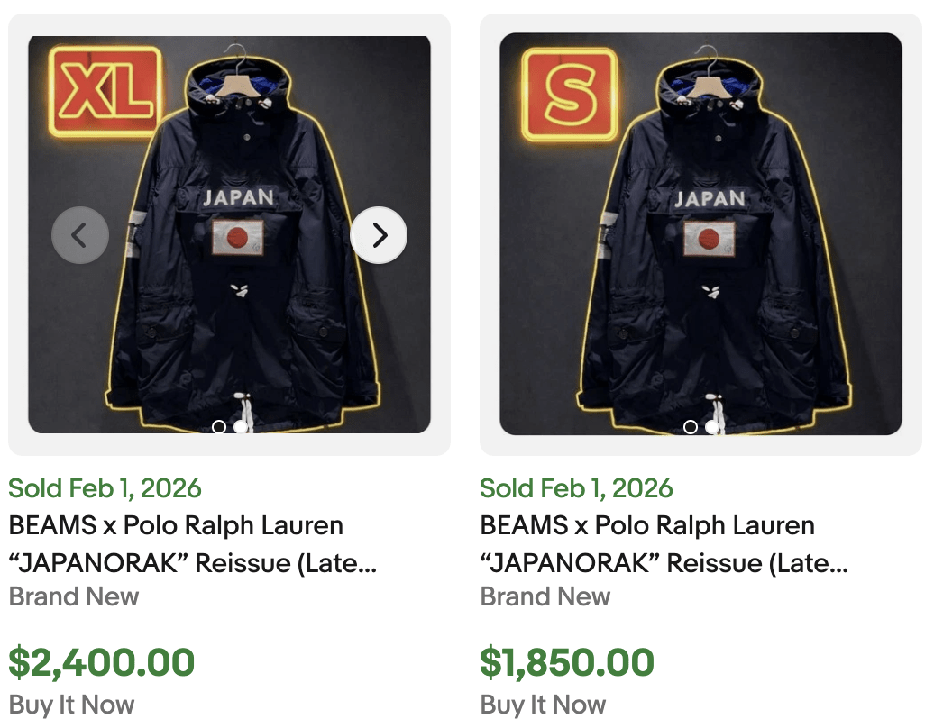Select the first image dot under XL jacket

pos(219,428)
